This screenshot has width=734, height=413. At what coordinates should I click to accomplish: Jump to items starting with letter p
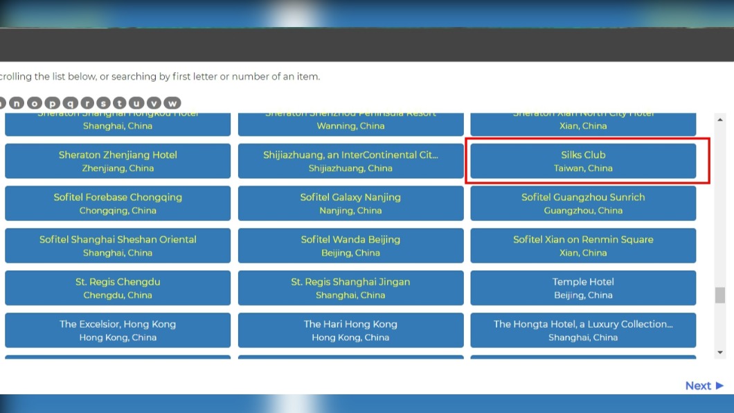[53, 103]
